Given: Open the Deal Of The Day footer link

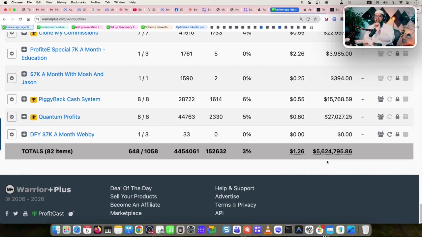Looking at the screenshot, I should pos(131,188).
